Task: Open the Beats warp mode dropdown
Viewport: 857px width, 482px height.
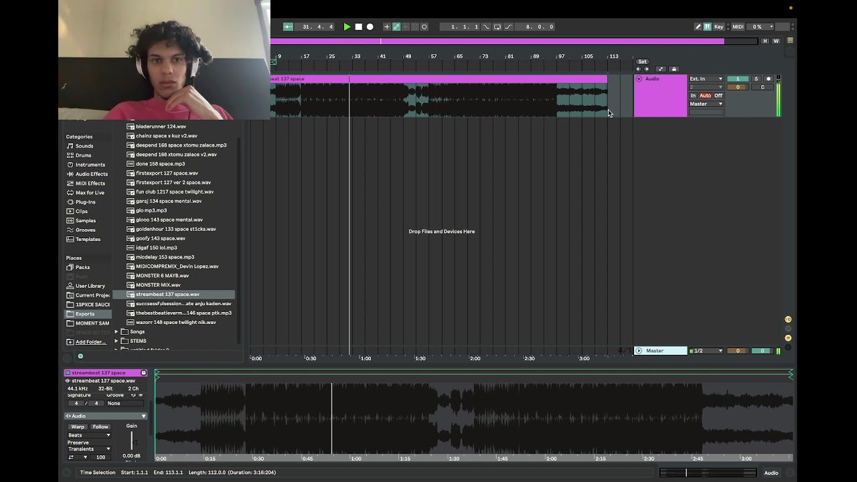Action: [x=89, y=435]
